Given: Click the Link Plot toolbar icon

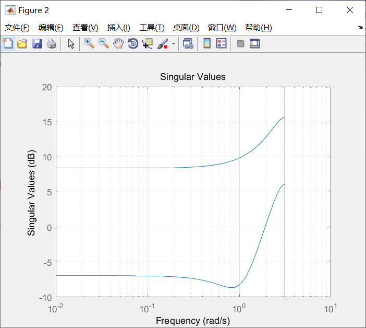Looking at the screenshot, I should coord(188,44).
